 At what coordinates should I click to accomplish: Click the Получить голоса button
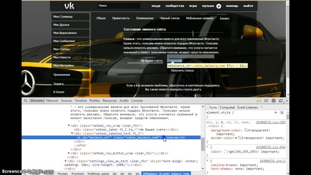pyautogui.click(x=182, y=70)
